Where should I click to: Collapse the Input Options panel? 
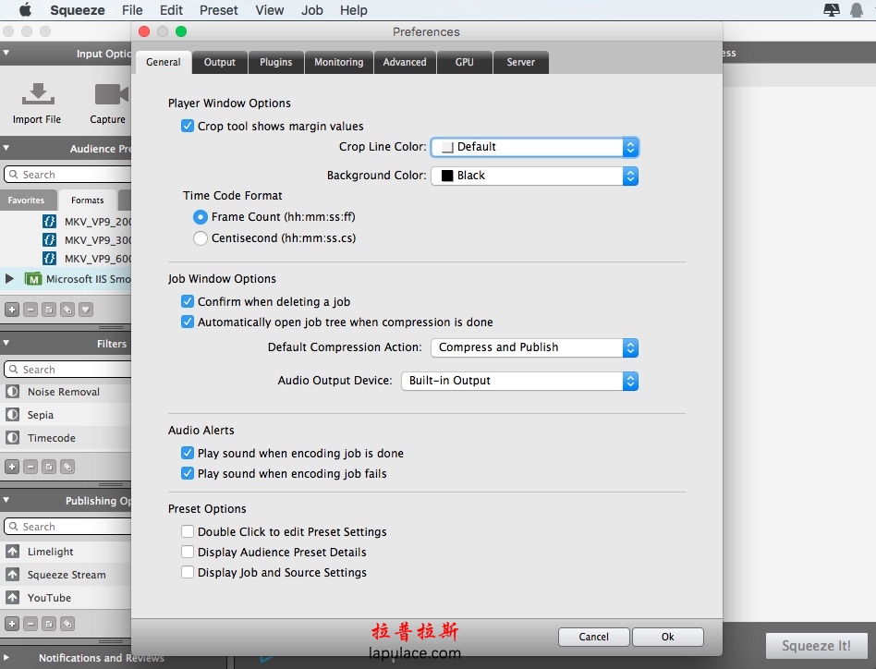(x=6, y=53)
